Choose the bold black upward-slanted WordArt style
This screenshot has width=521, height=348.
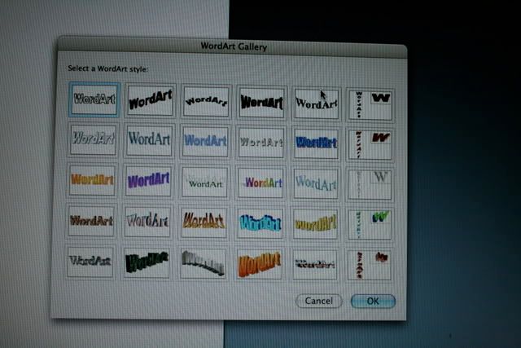point(150,100)
